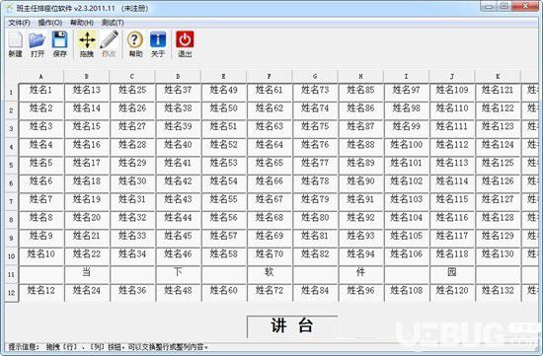543x356 pixels.
Task: Select seat cell 姓名40
Action: click(x=178, y=147)
